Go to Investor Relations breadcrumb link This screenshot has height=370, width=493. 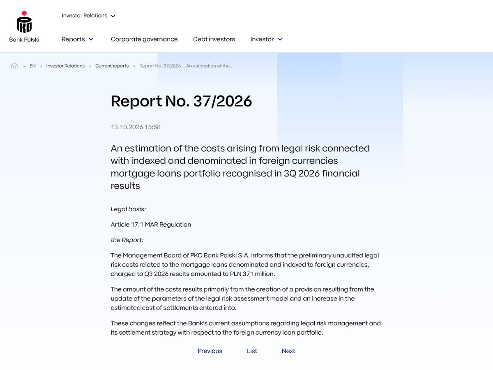point(65,66)
